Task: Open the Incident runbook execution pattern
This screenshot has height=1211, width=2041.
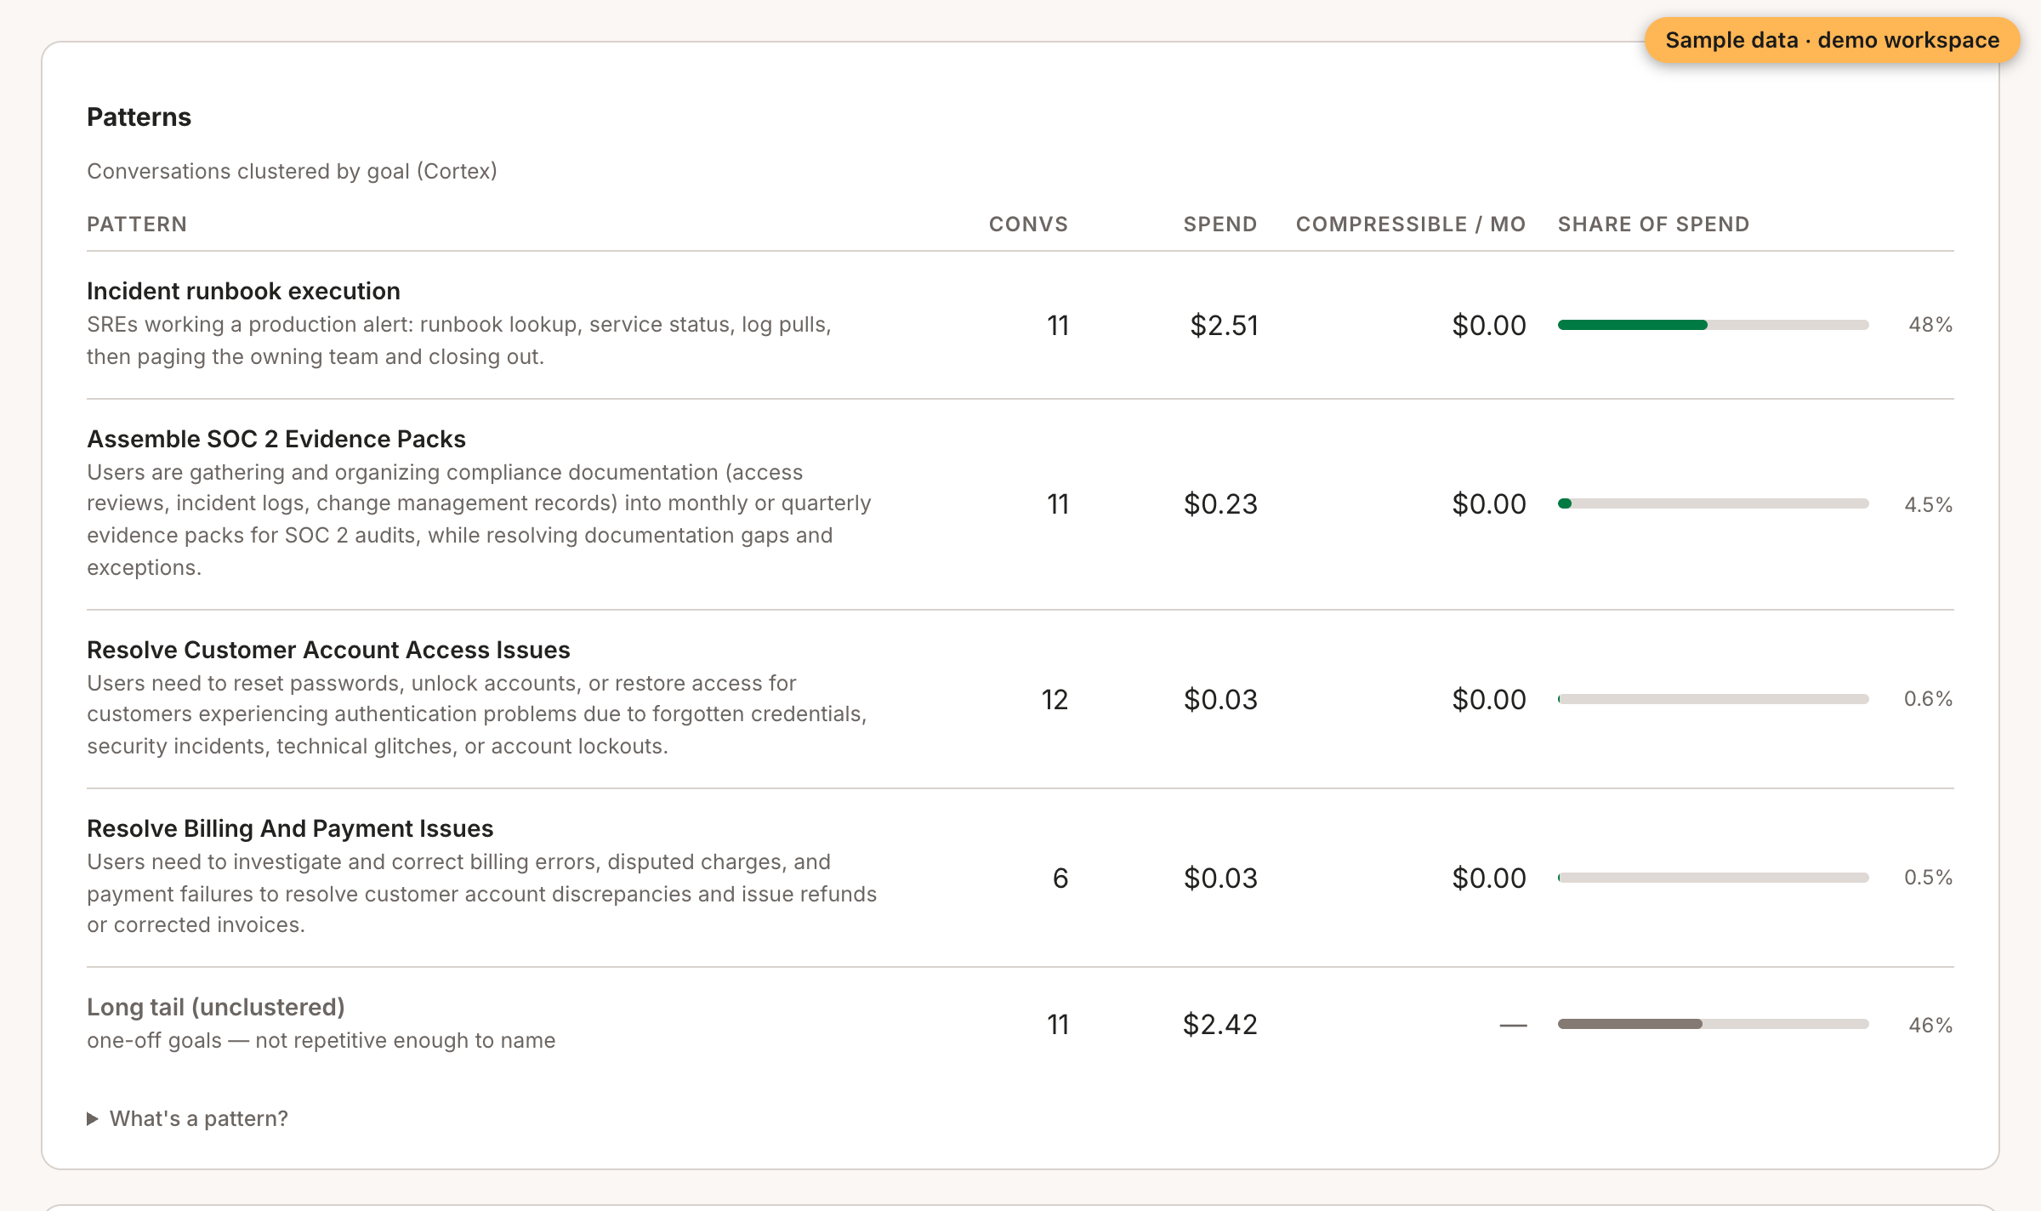Action: point(243,291)
